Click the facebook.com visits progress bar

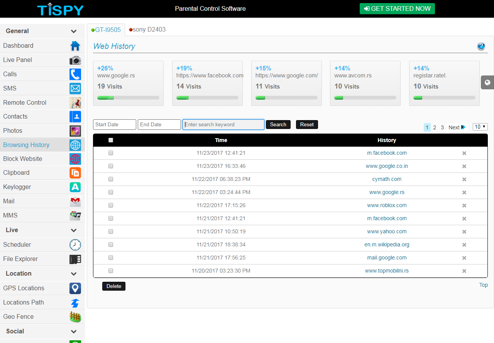pyautogui.click(x=207, y=98)
